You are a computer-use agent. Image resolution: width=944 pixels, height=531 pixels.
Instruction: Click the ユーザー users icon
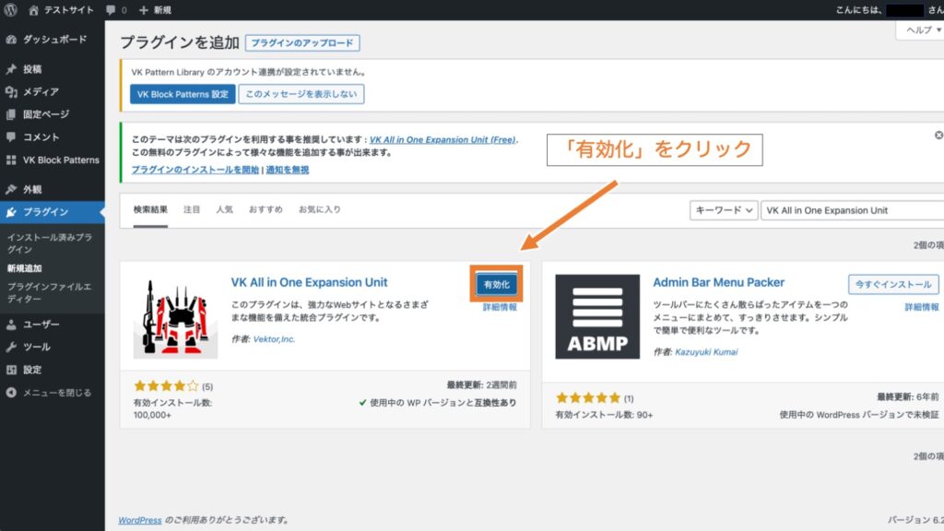[13, 324]
